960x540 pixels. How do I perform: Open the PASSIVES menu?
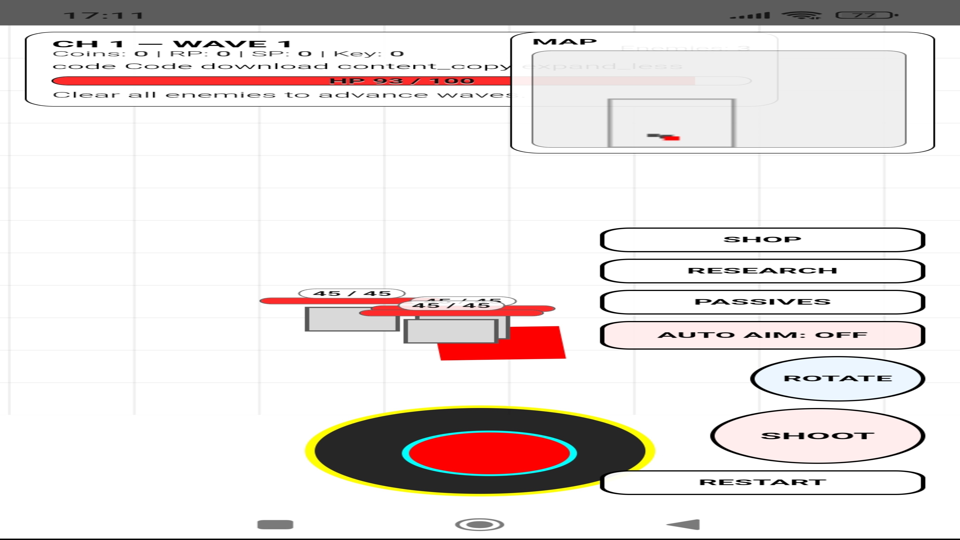762,302
